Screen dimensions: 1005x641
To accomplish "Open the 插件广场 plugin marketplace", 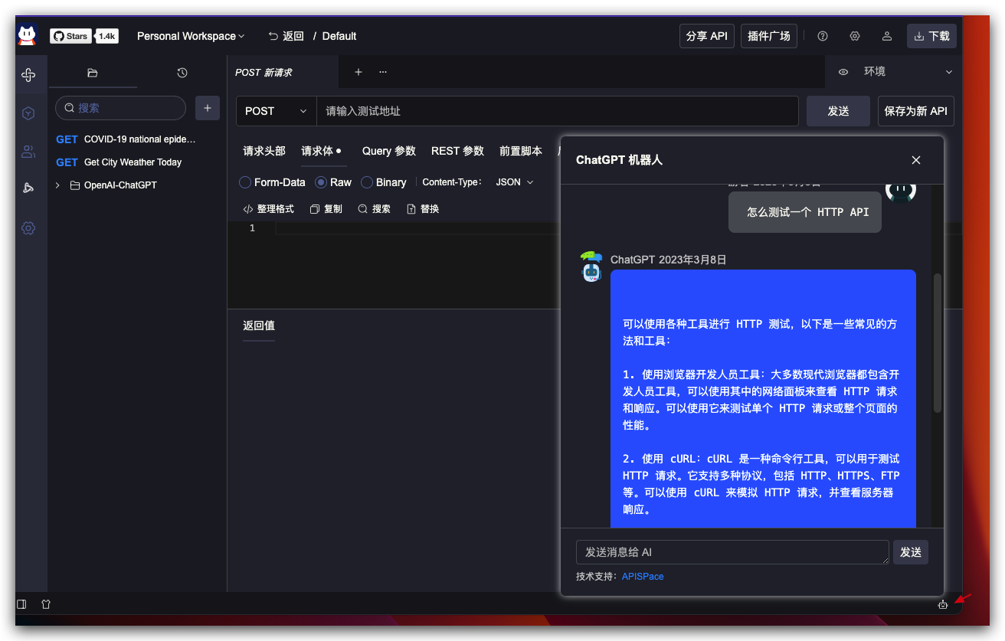I will (769, 36).
